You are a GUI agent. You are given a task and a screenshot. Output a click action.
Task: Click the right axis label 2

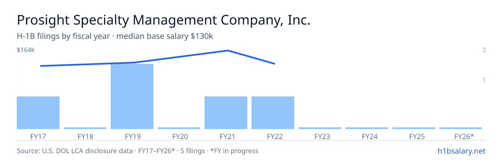(x=484, y=50)
